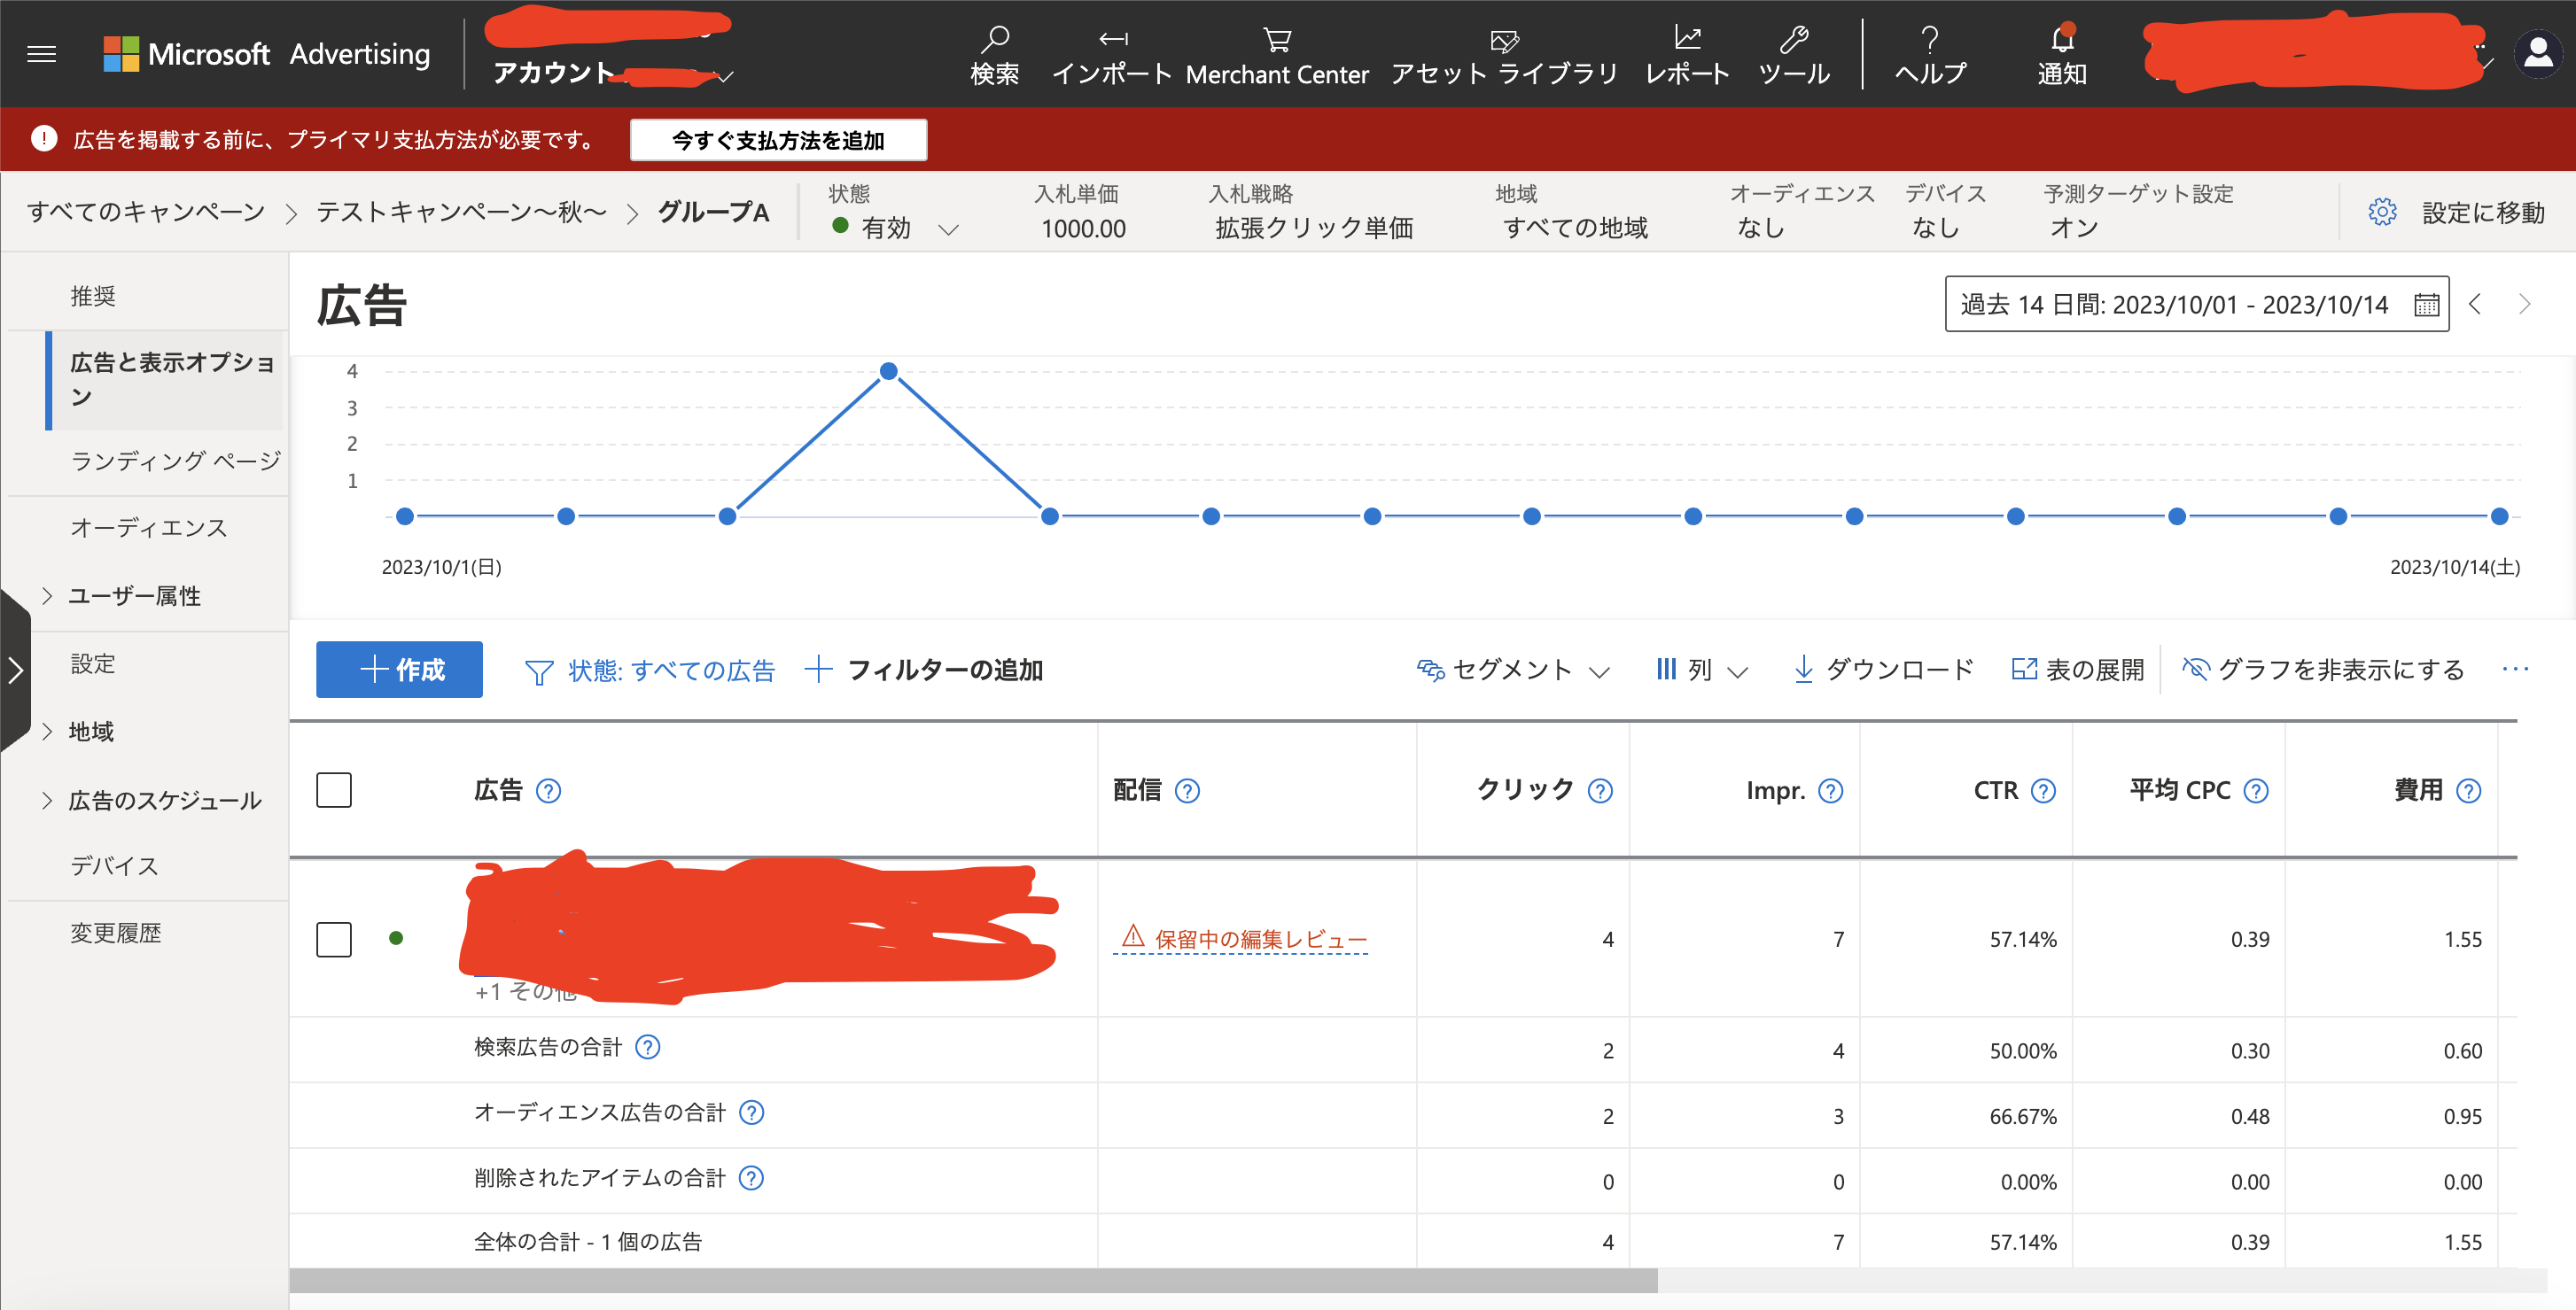Open 通知 notifications bell

pos(2062,55)
